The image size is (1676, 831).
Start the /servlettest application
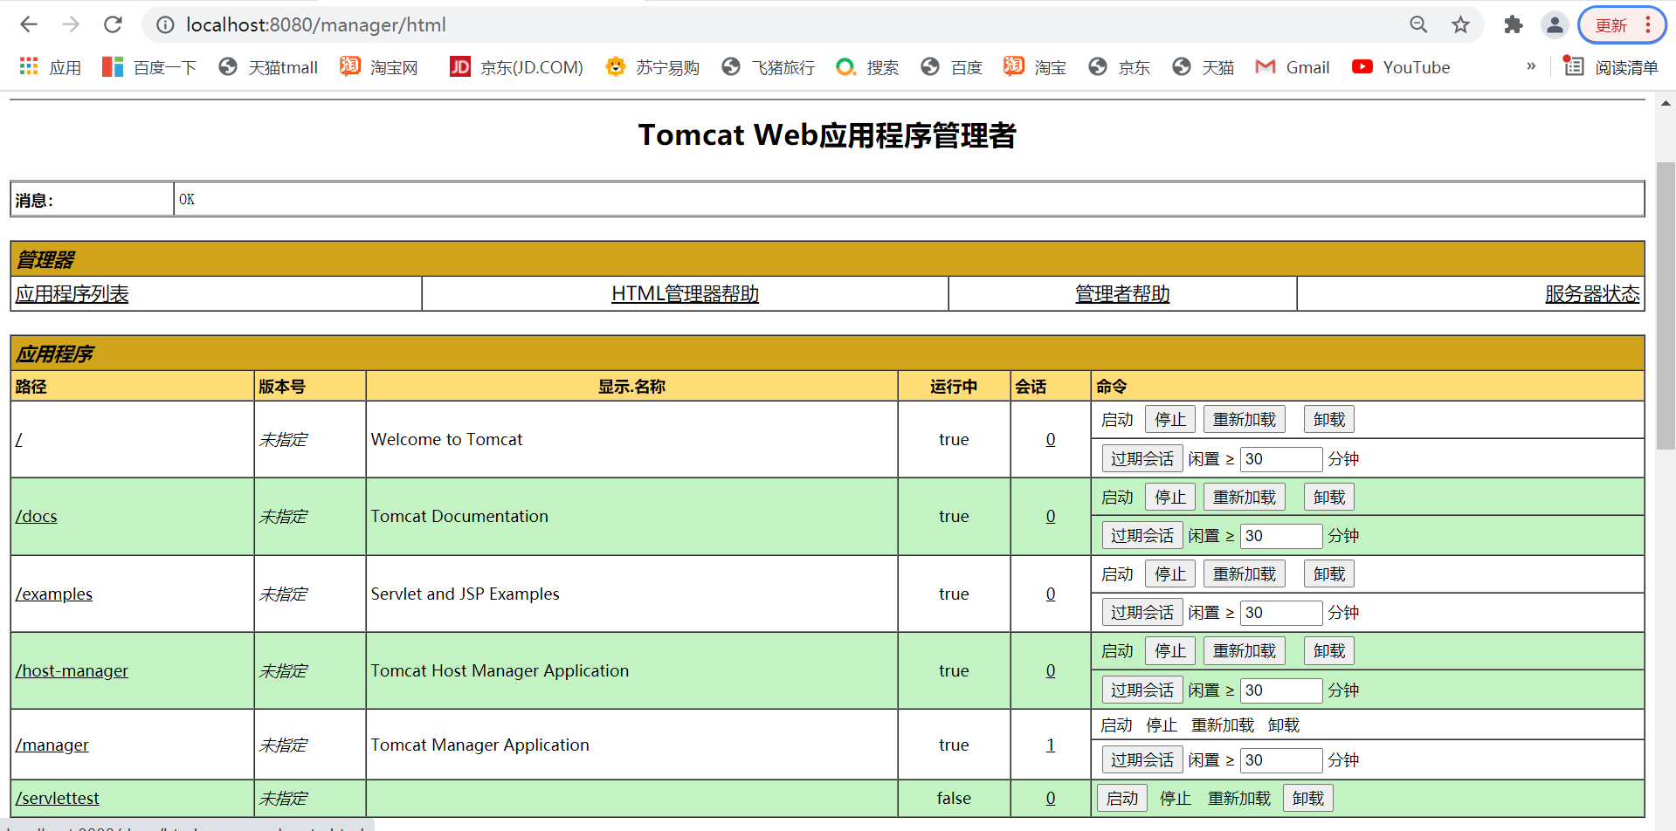[x=1122, y=799]
